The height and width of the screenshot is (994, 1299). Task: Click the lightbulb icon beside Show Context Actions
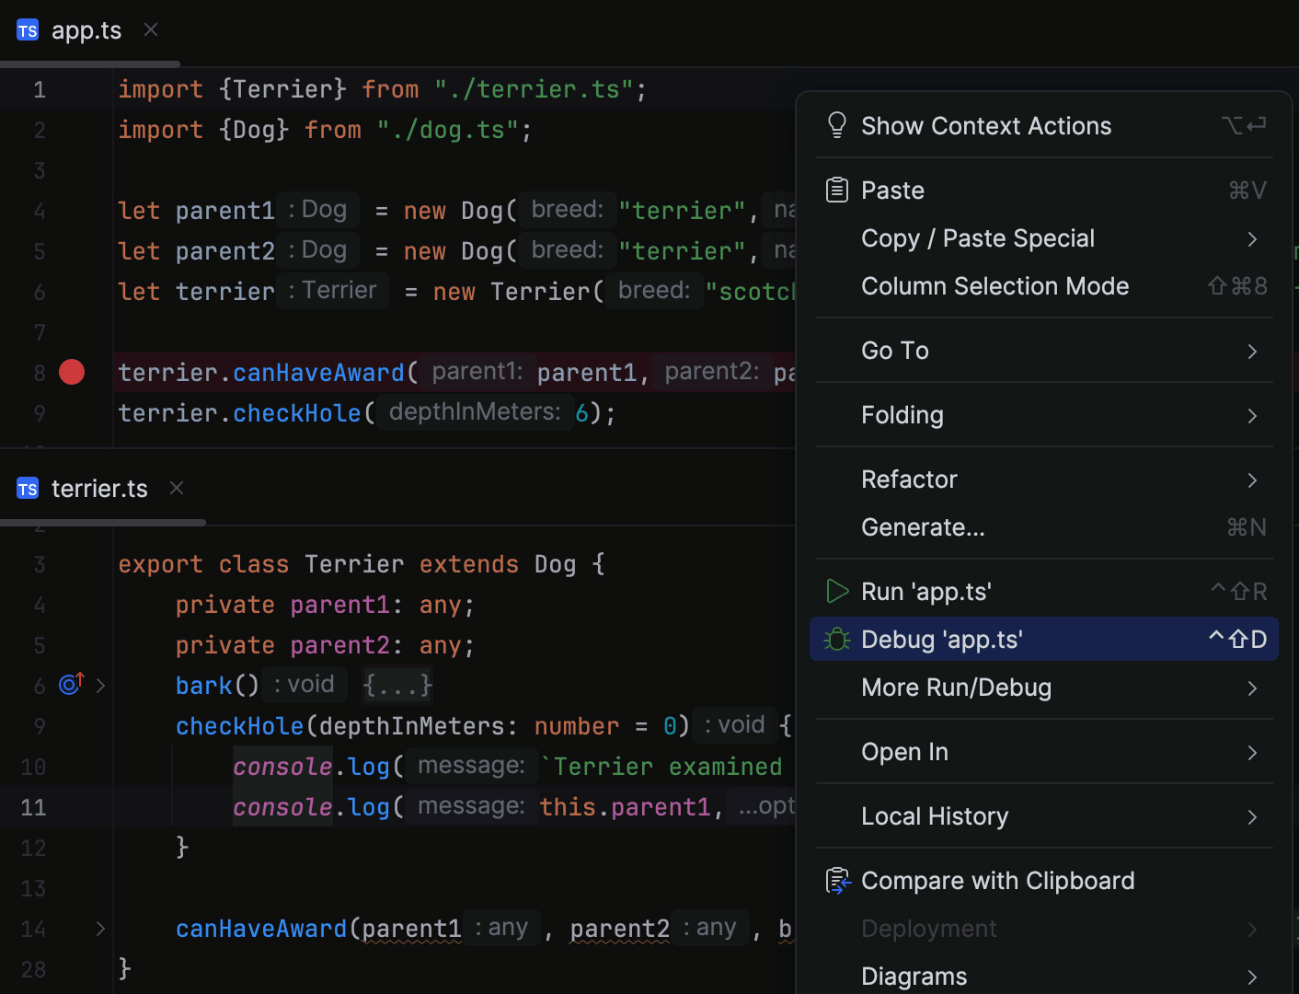(837, 124)
